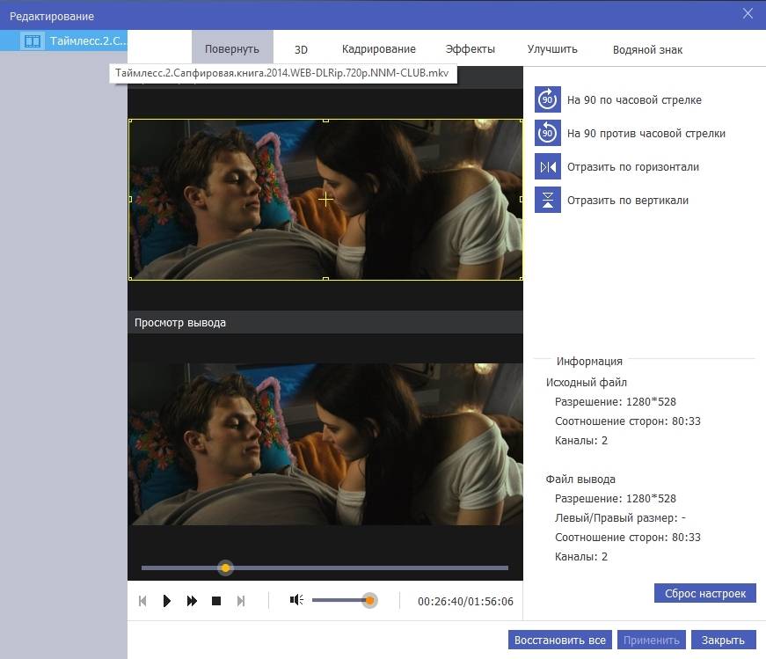Switch to the Эффекты tab
Screen dimensions: 766x659
click(x=470, y=49)
